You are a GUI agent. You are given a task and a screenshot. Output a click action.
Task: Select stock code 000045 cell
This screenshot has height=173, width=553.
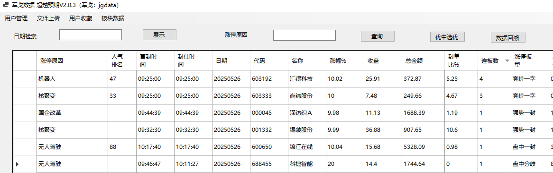269,113
